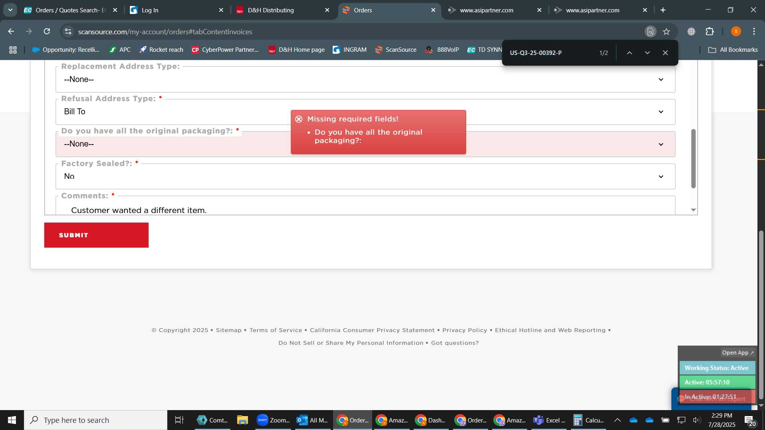Open File Explorer from the taskbar
Screen dimensions: 765x430
pyautogui.click(x=242, y=420)
